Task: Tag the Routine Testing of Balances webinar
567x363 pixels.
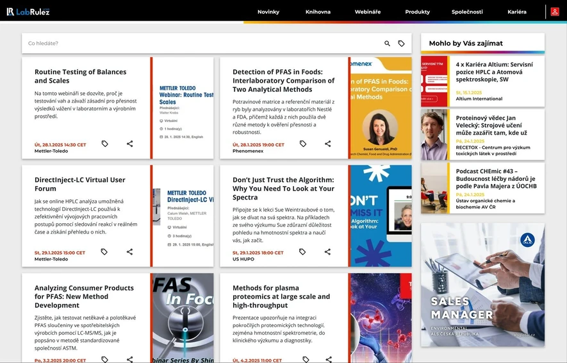Action: 105,144
